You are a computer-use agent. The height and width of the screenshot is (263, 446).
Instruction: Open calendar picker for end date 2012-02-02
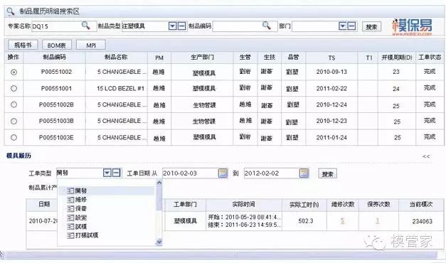click(304, 173)
